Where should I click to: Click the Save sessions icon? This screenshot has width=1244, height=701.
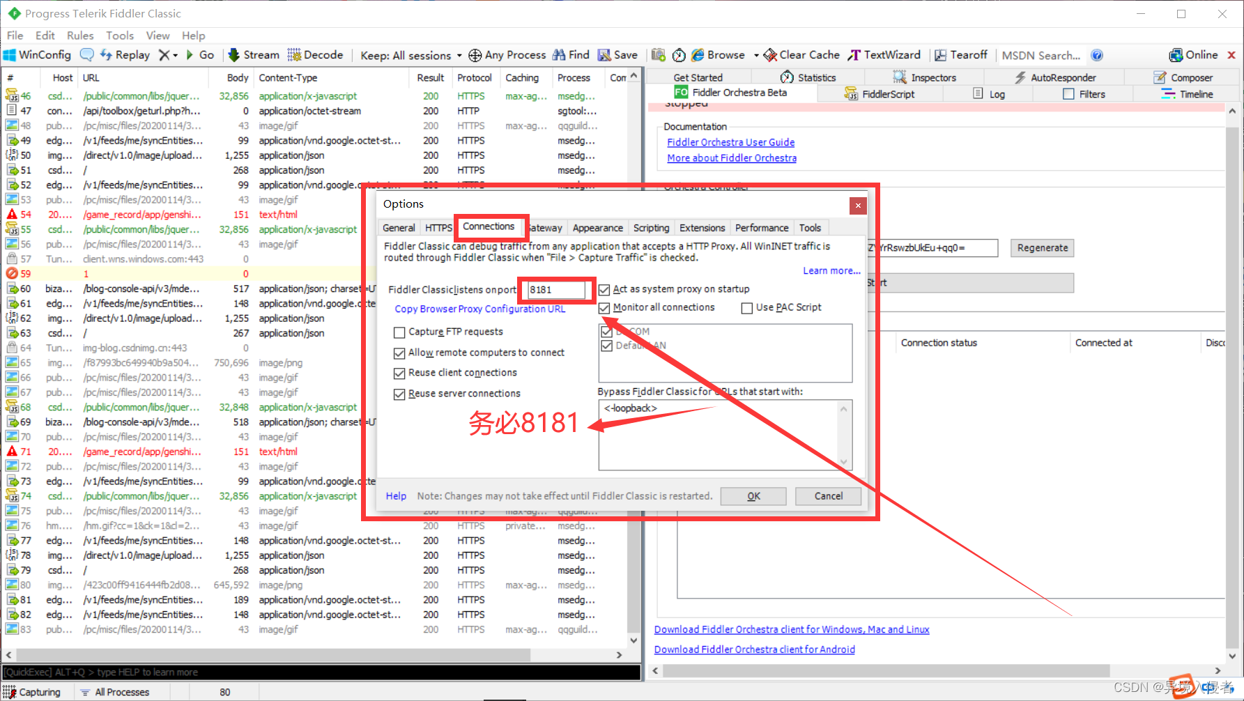click(x=604, y=54)
